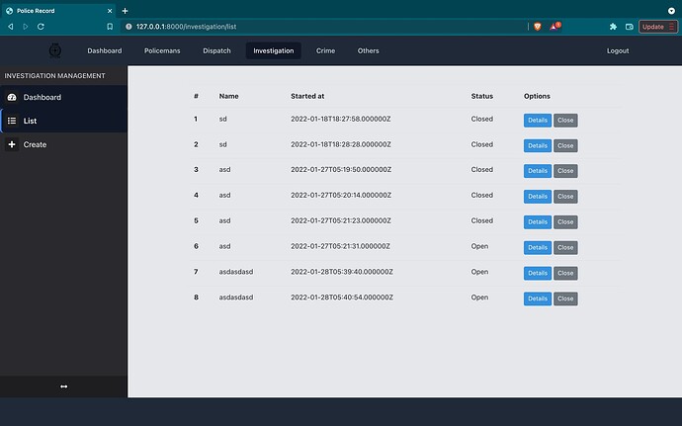Open the Others menu
This screenshot has height=426, width=682.
[x=368, y=50]
